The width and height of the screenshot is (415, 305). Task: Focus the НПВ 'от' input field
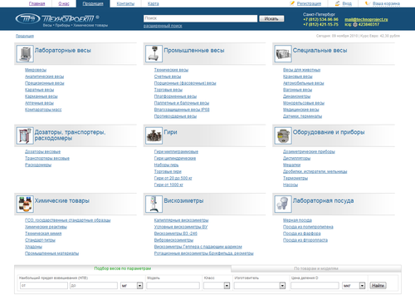[44, 286]
